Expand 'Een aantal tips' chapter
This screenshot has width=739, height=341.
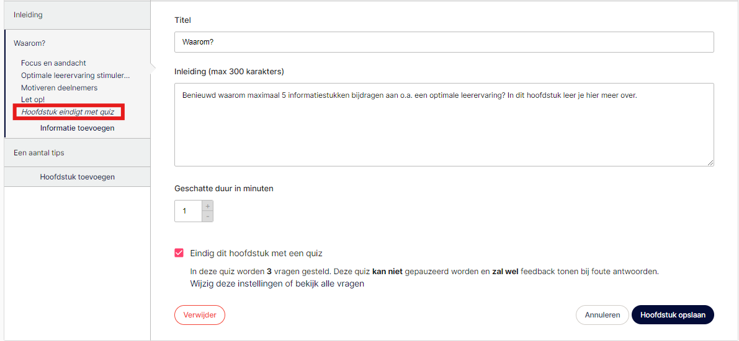78,153
